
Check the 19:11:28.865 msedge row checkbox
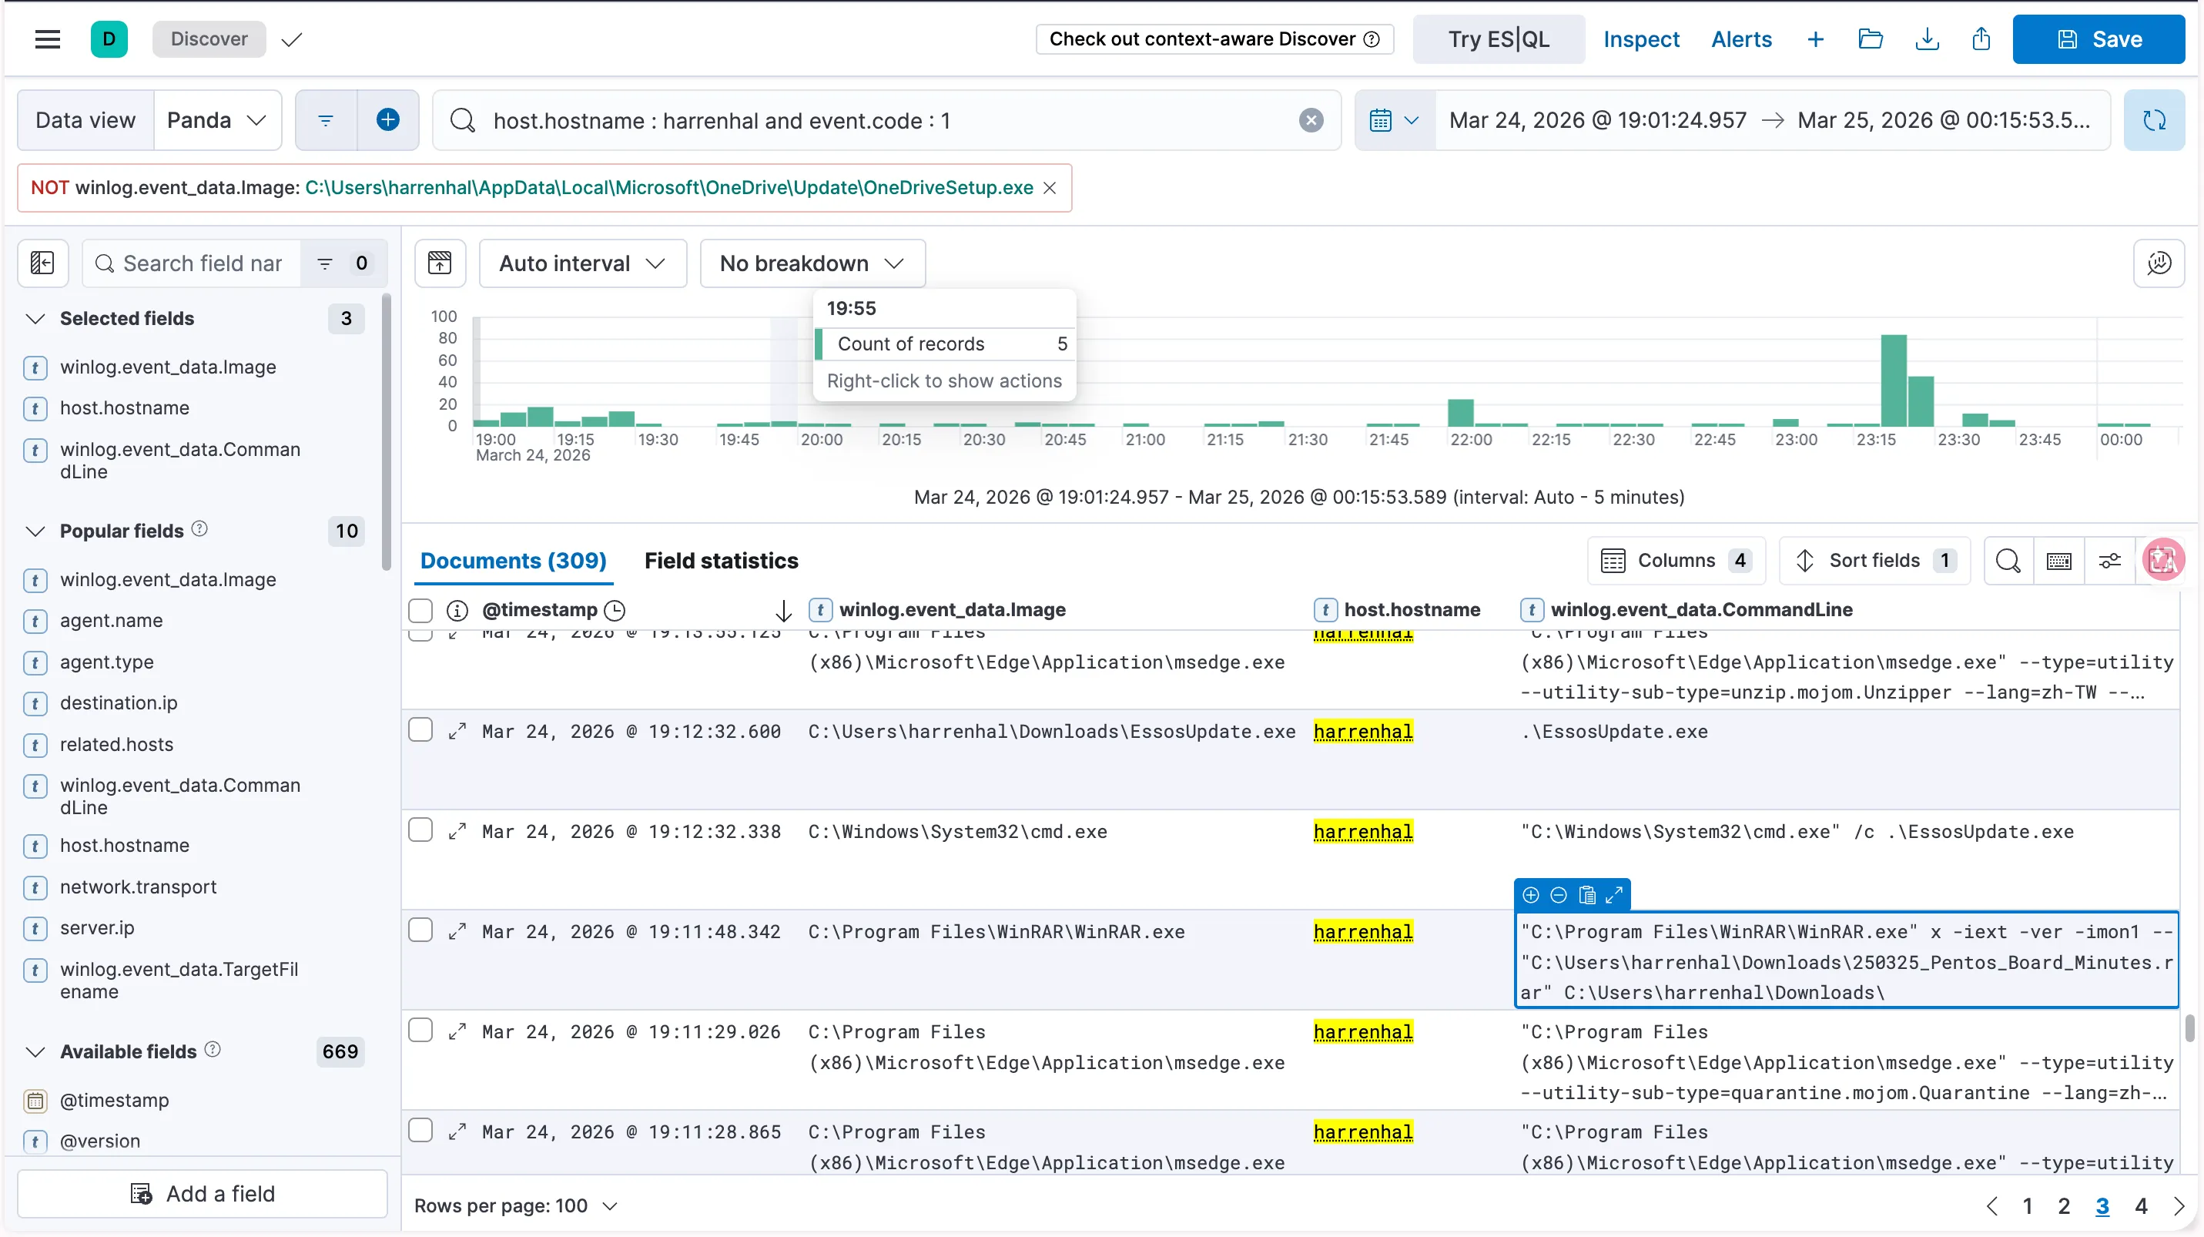click(420, 1131)
